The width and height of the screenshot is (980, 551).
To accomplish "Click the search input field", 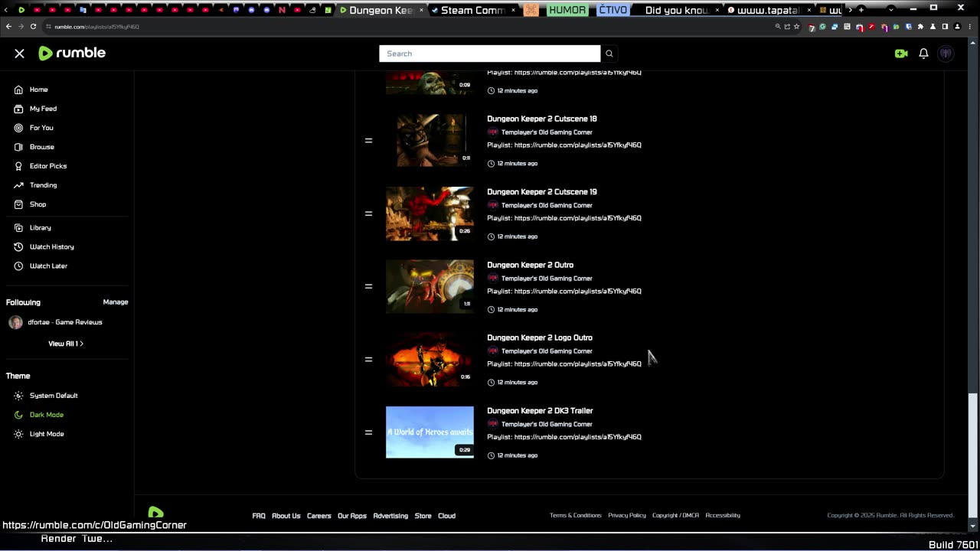I will click(490, 54).
